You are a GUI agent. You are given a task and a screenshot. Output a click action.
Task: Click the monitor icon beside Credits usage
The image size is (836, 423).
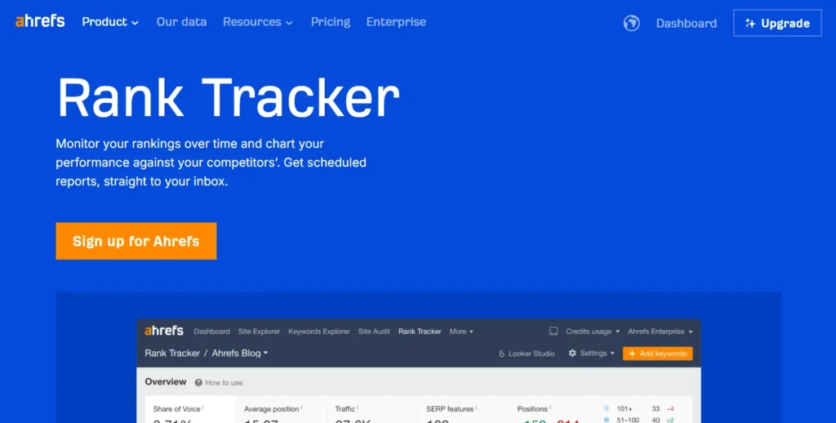coord(554,332)
